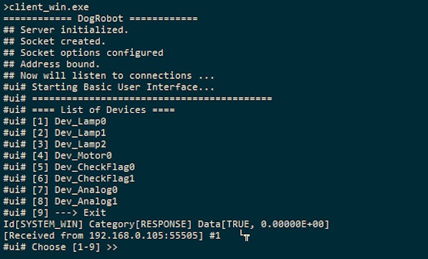This screenshot has height=259, width=428.
Task: Click the Socket options configured line
Action: tap(83, 53)
